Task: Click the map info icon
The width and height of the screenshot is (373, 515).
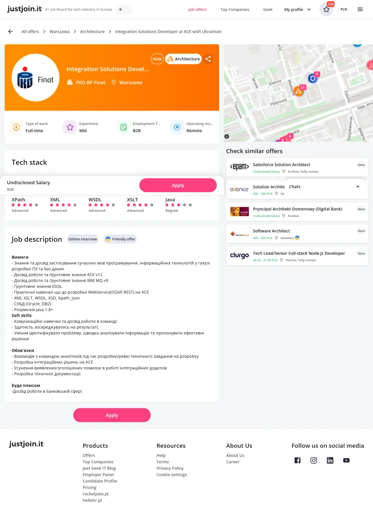Action: 227,136
